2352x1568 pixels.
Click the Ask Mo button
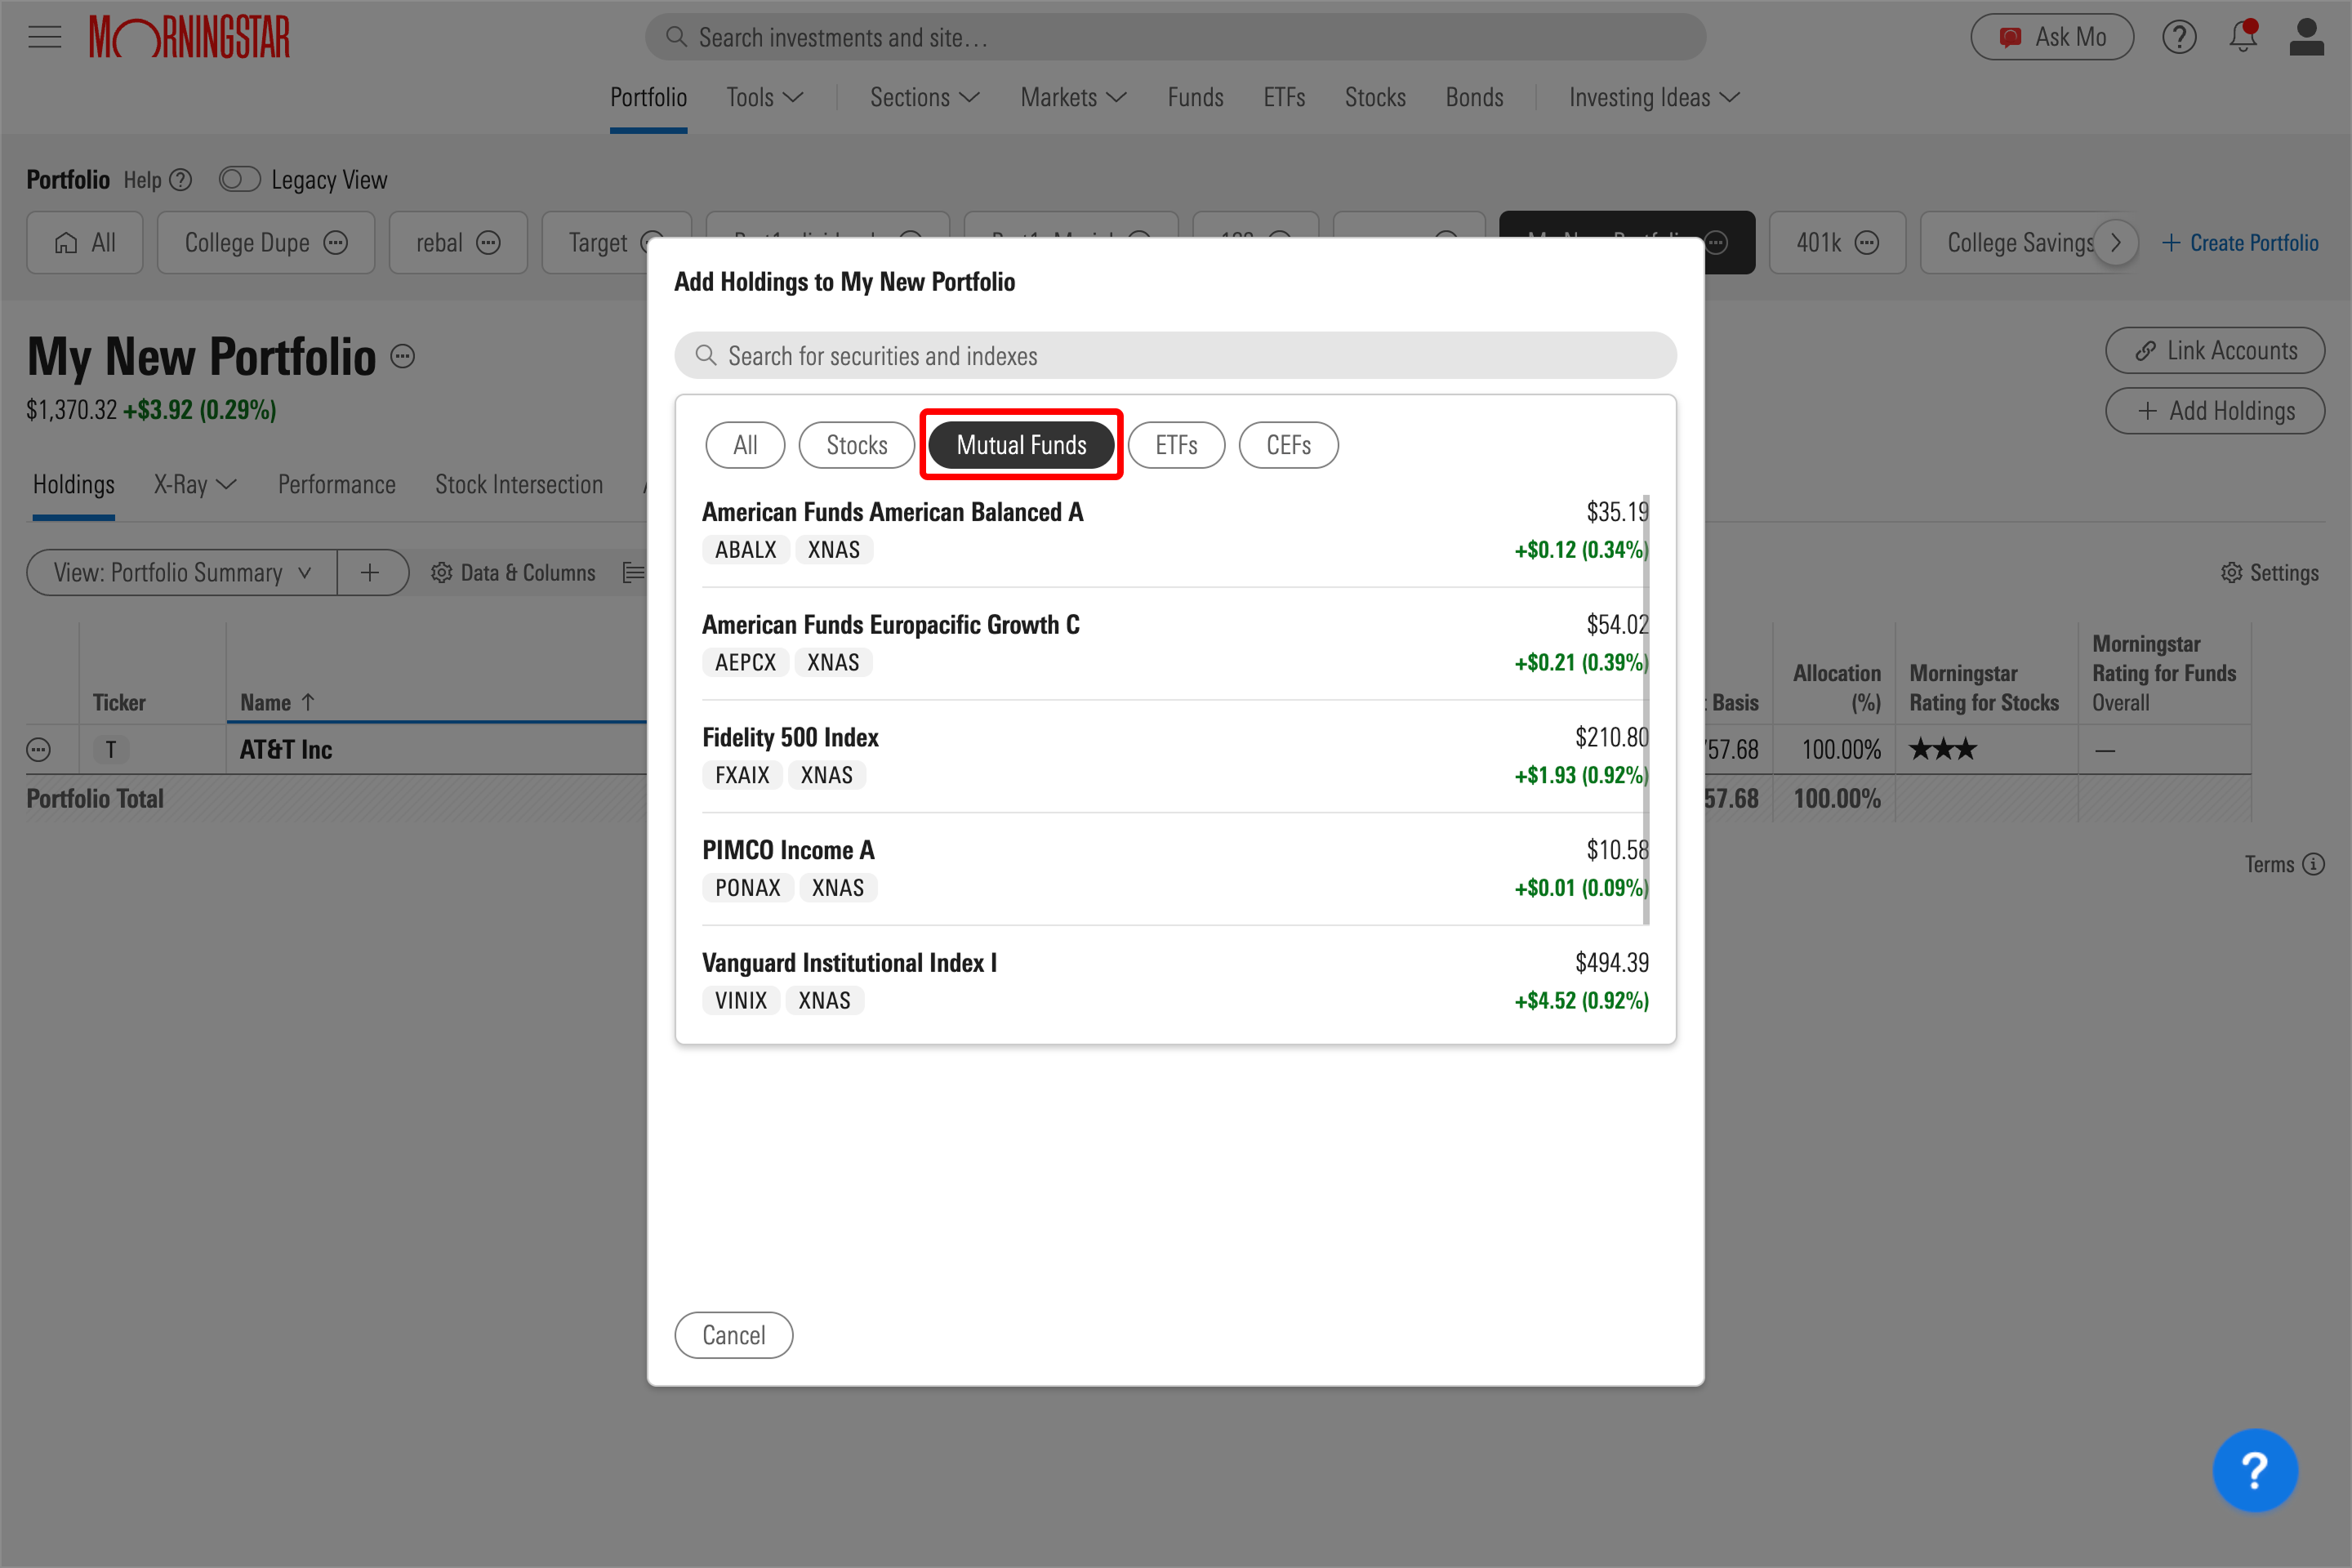pyautogui.click(x=2052, y=37)
